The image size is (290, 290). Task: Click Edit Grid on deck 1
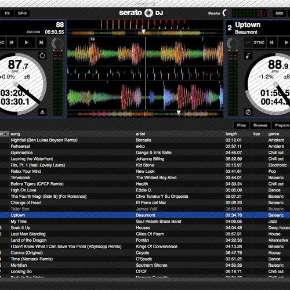pos(33,32)
